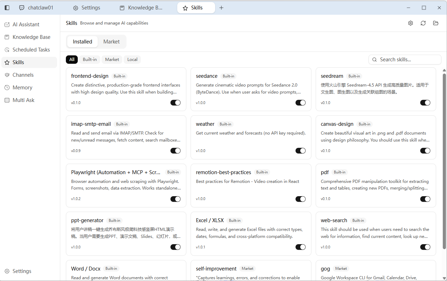The width and height of the screenshot is (447, 281).
Task: Open Scheduled Tasks in sidebar
Action: coord(29,50)
